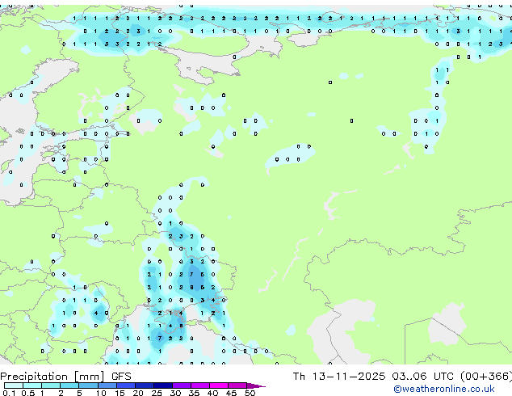
Task: Pick the 40–45 mm magenta legend swatch
Action: 219,385
